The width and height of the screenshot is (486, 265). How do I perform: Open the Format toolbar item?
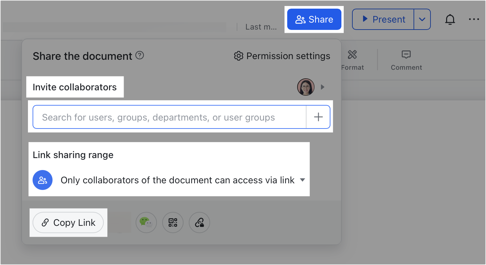pos(352,60)
